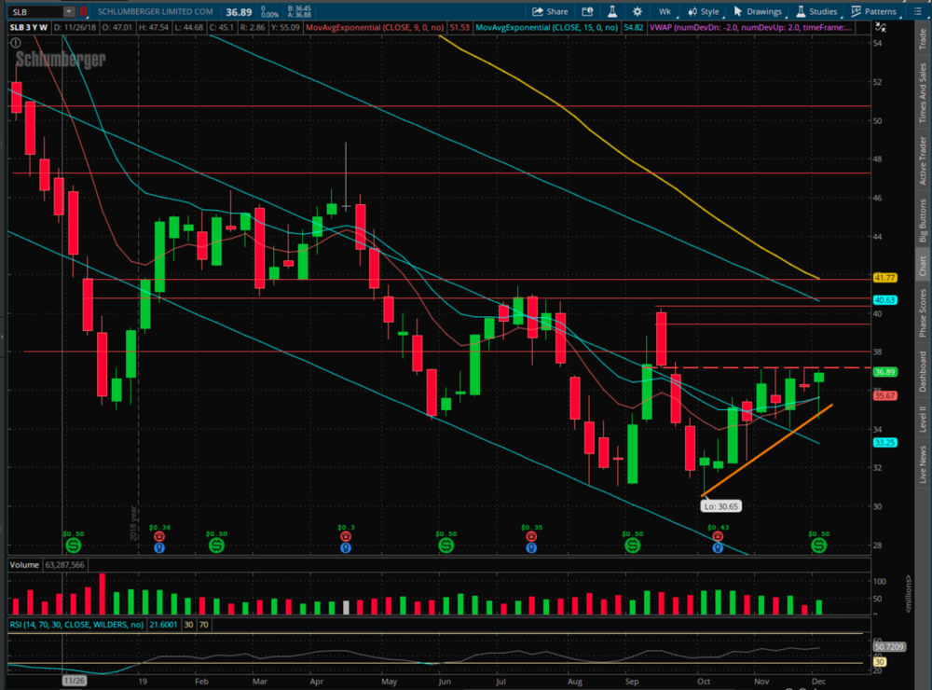Click the red October $0.43 earnings icon
The height and width of the screenshot is (690, 932).
[718, 537]
